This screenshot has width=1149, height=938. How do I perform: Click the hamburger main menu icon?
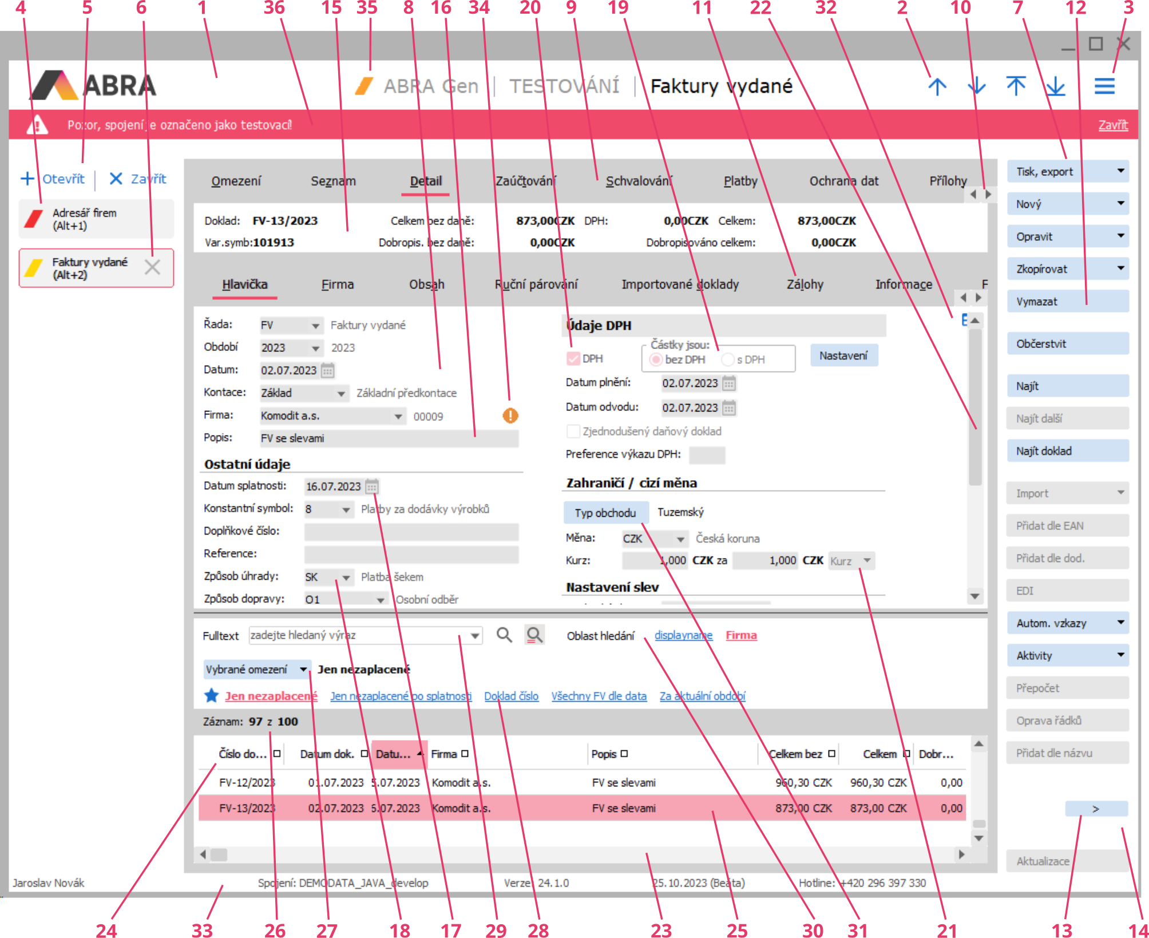(1104, 86)
